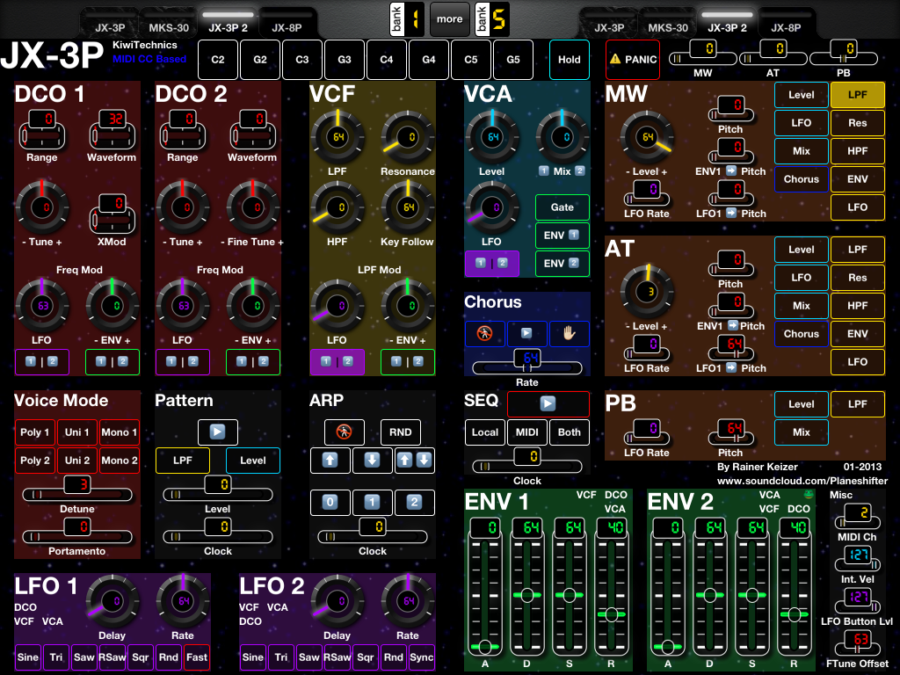Select LFO 2 Sync button

point(421,657)
